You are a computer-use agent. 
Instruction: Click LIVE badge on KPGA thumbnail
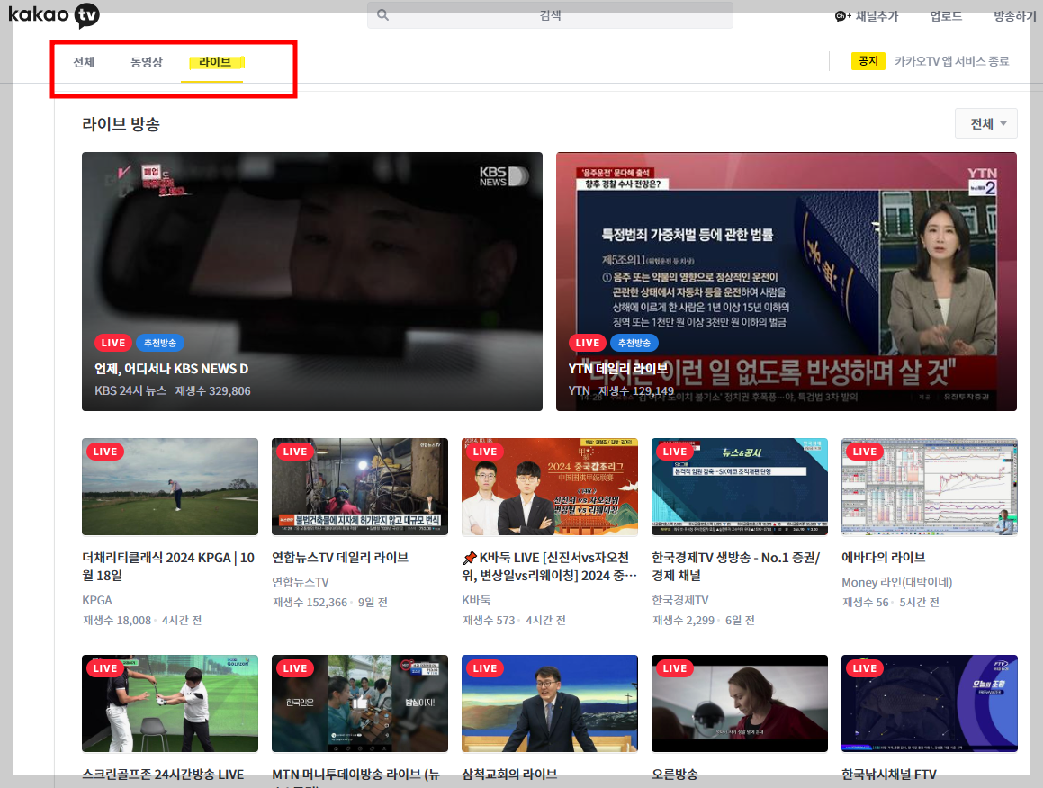coord(105,452)
